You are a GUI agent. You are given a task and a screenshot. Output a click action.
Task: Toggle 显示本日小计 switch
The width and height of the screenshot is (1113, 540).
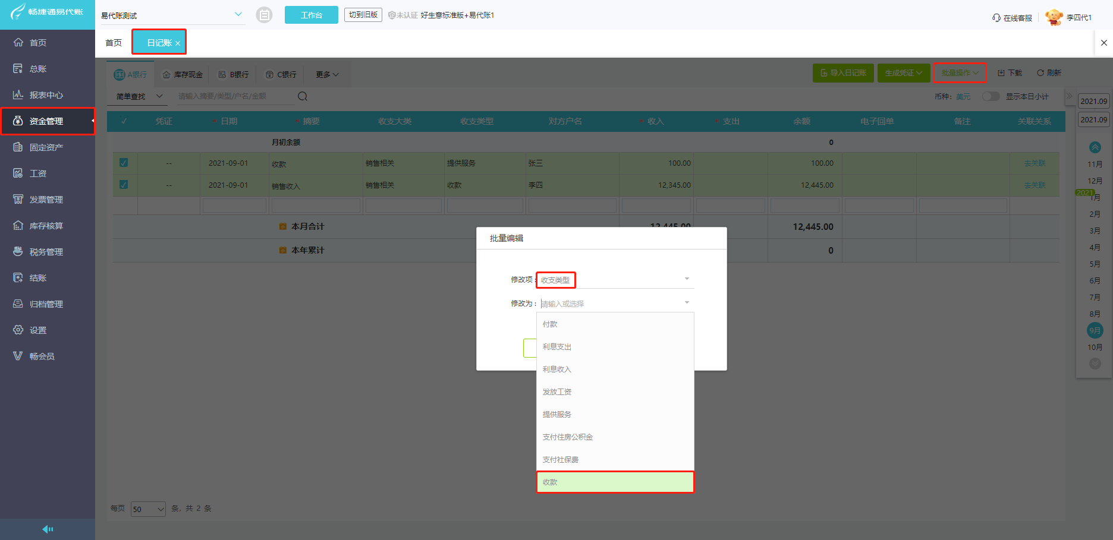point(991,96)
